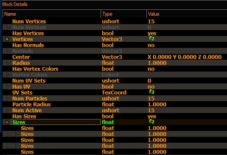Select the greyed-out Num Vertices row
The width and height of the screenshot is (227, 155).
point(115,27)
